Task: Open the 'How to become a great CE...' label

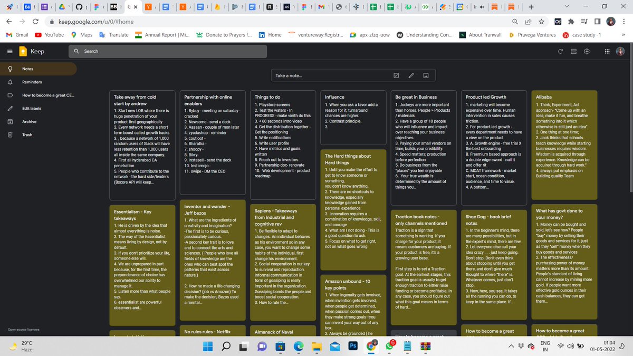Action: click(38, 95)
